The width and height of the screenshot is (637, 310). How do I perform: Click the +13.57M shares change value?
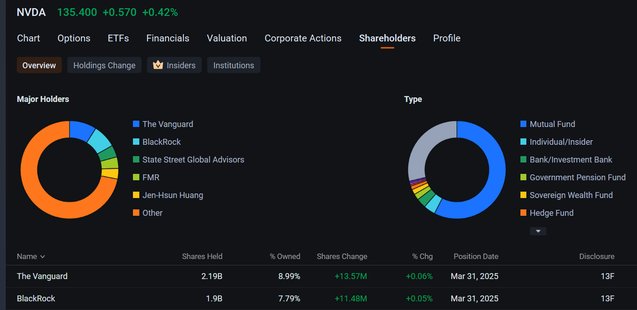tap(351, 276)
